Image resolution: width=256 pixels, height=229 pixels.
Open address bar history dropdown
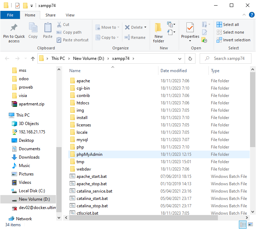click(x=180, y=59)
